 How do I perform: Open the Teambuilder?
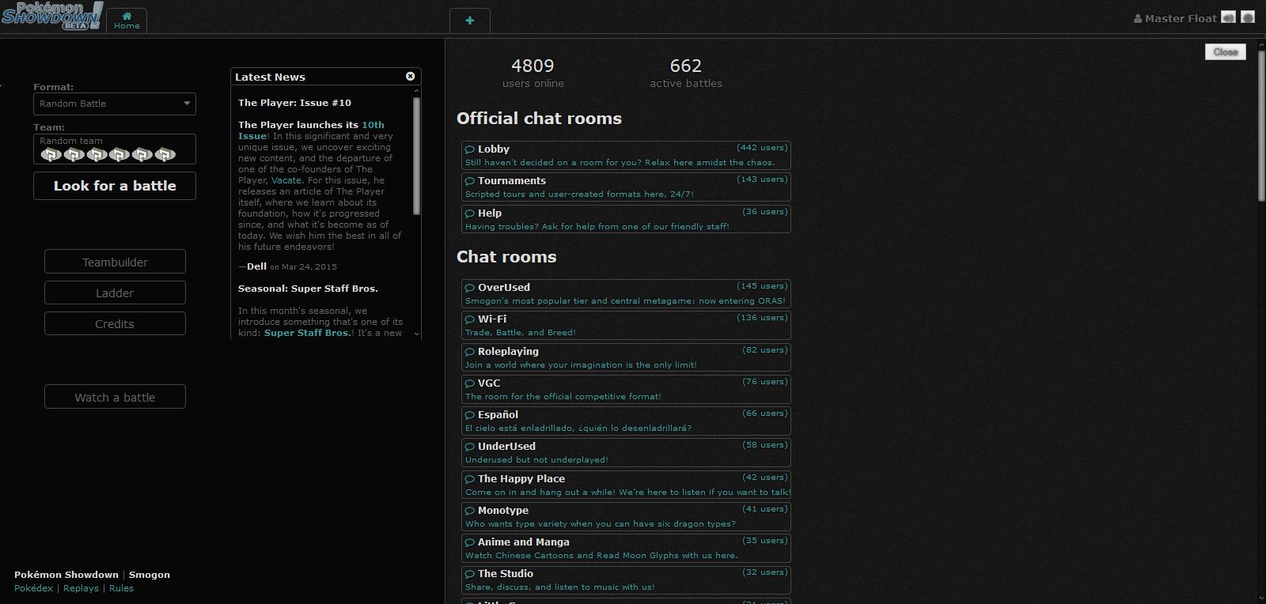[x=115, y=262]
